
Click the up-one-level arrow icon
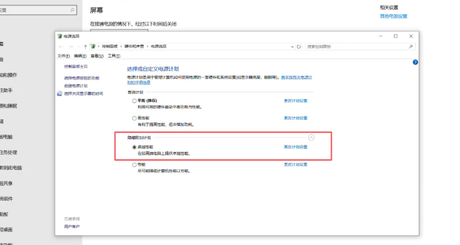pyautogui.click(x=85, y=47)
